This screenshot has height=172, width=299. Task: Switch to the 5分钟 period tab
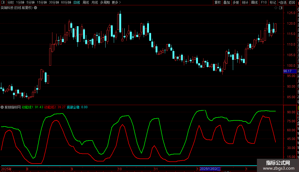coord(30,2)
